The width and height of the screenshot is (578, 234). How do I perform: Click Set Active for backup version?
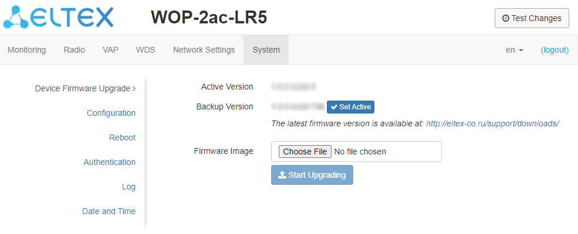[x=350, y=107]
